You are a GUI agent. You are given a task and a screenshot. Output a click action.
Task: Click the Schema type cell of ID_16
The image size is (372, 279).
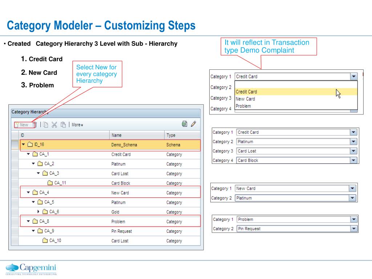[173, 145]
